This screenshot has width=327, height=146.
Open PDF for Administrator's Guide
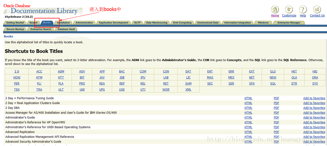pos(276,117)
